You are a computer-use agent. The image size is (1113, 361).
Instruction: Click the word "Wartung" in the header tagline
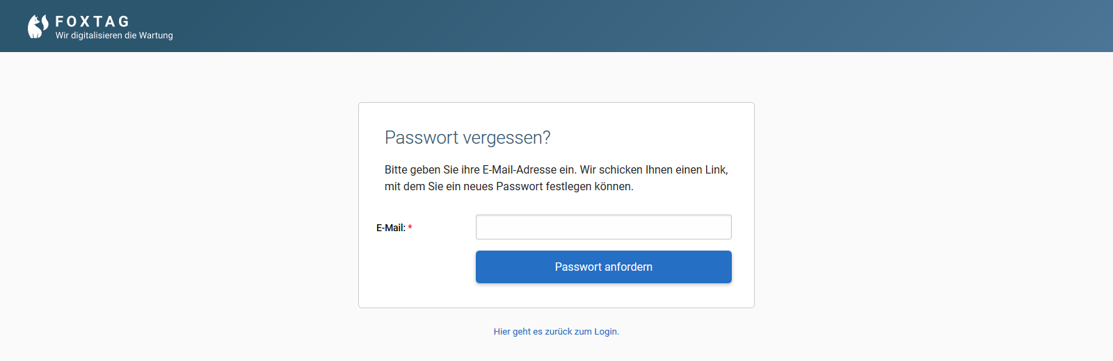coord(156,35)
